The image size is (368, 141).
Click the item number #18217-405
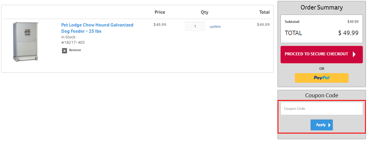click(73, 43)
